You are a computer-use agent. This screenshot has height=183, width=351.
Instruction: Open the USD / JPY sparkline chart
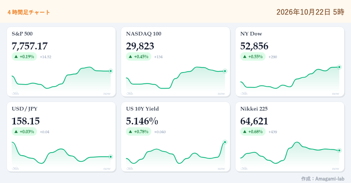tap(61, 154)
